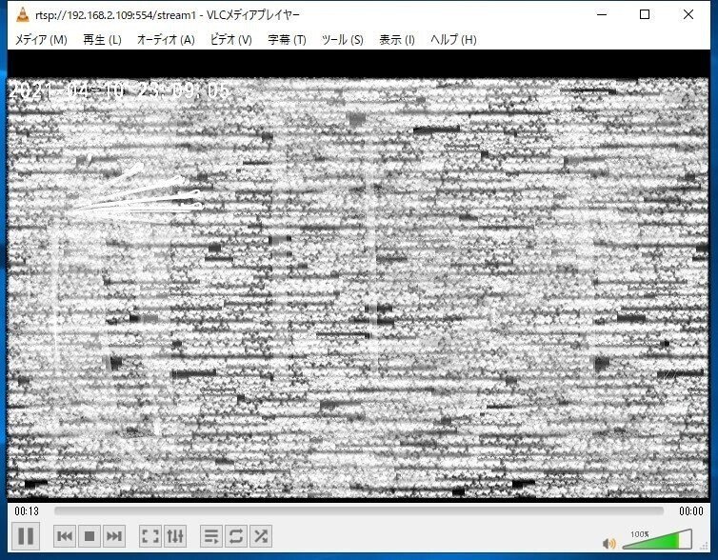Click the playback seek bar
Viewport: 718px width, 560px height.
(x=359, y=510)
